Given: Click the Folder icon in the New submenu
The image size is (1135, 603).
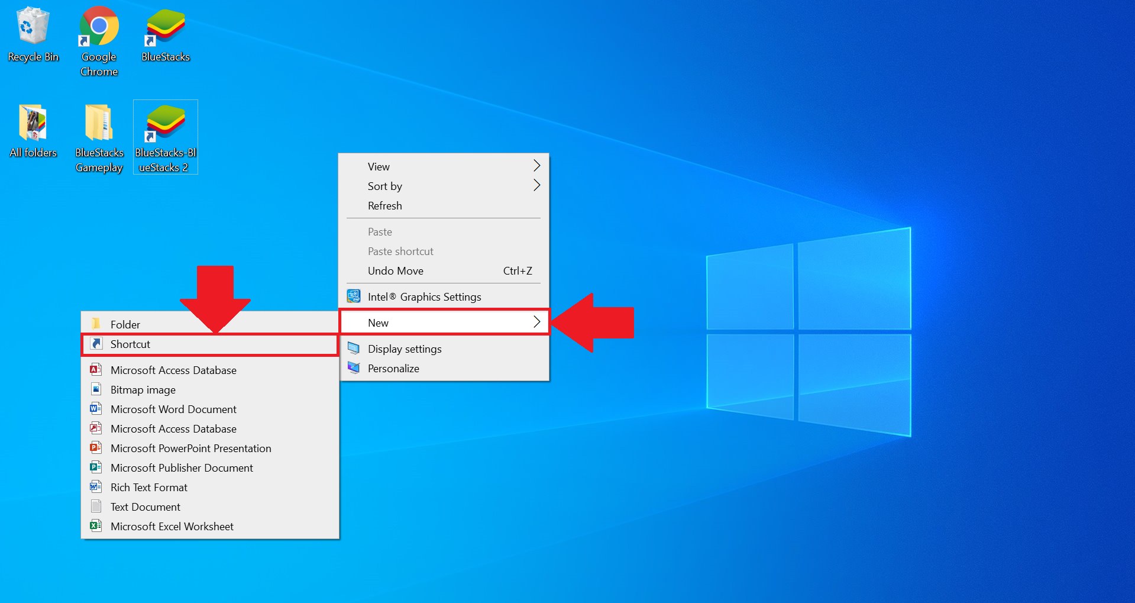Looking at the screenshot, I should point(96,324).
